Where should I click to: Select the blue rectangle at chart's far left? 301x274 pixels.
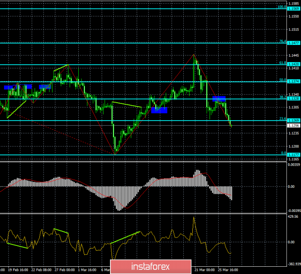pos(18,87)
